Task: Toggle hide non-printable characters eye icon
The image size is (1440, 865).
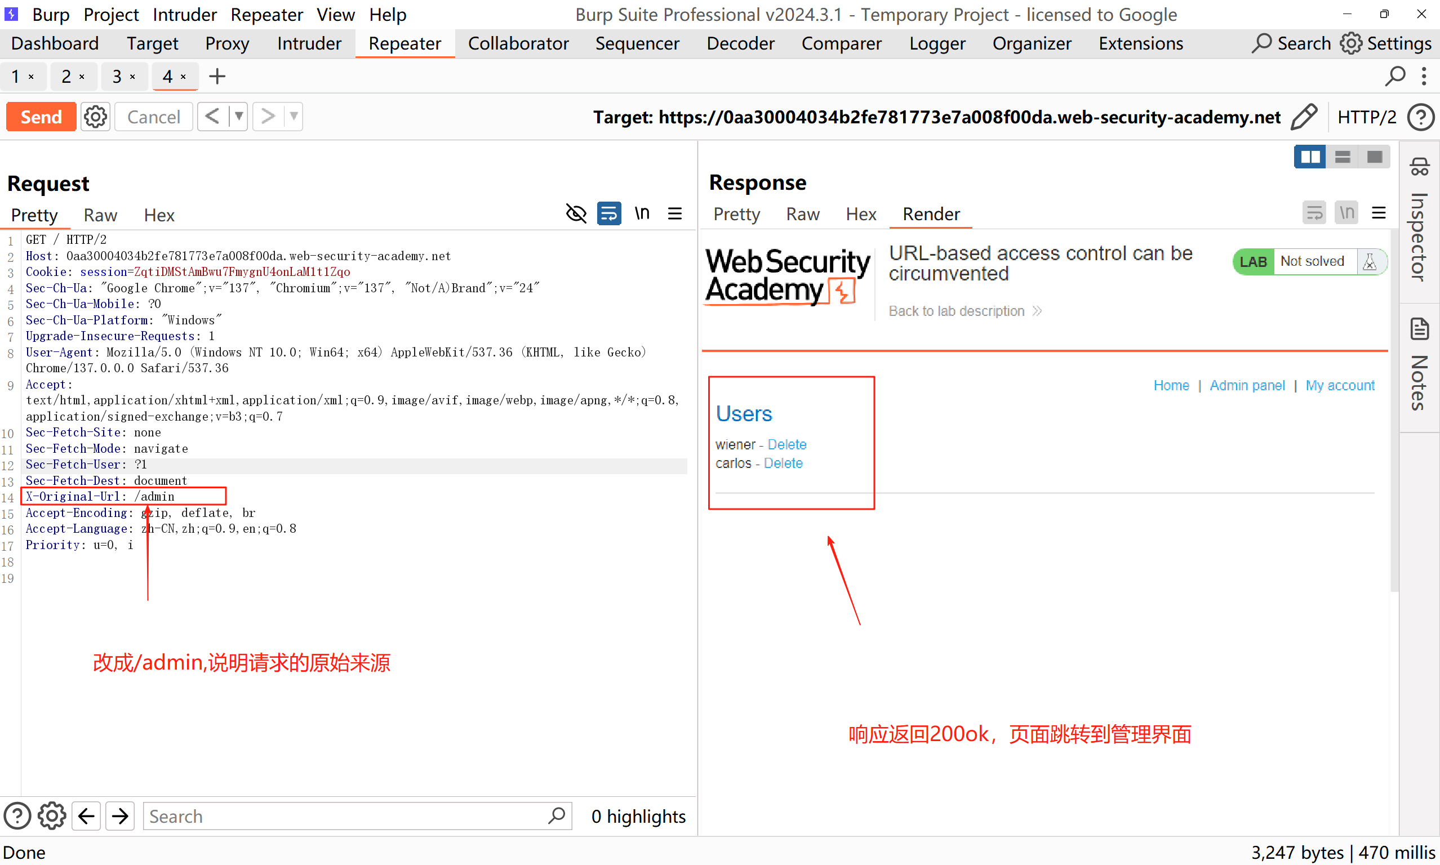Action: [x=576, y=214]
